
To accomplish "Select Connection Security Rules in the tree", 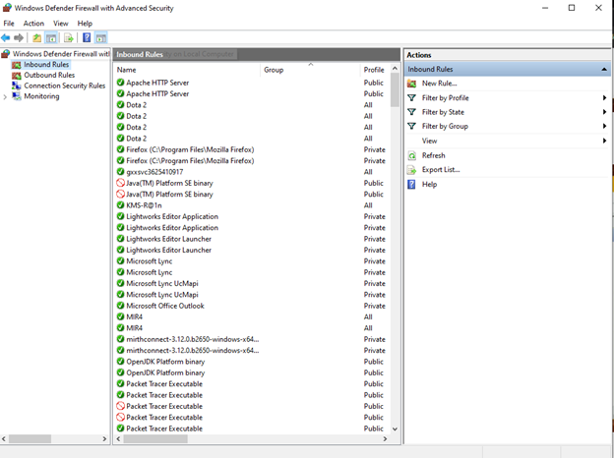I will click(65, 86).
